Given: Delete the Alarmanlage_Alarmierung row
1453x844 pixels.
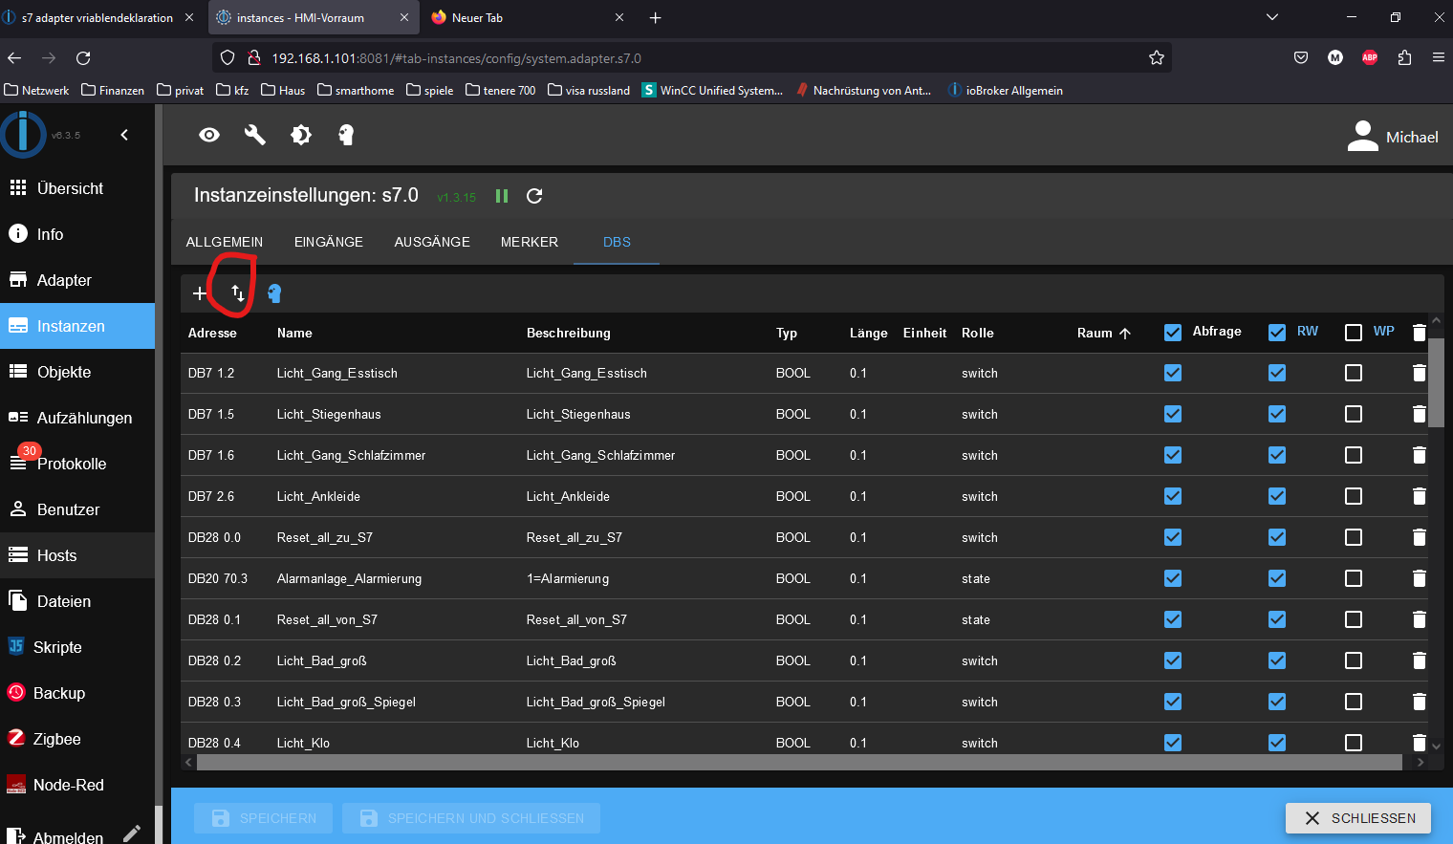Looking at the screenshot, I should (1420, 578).
